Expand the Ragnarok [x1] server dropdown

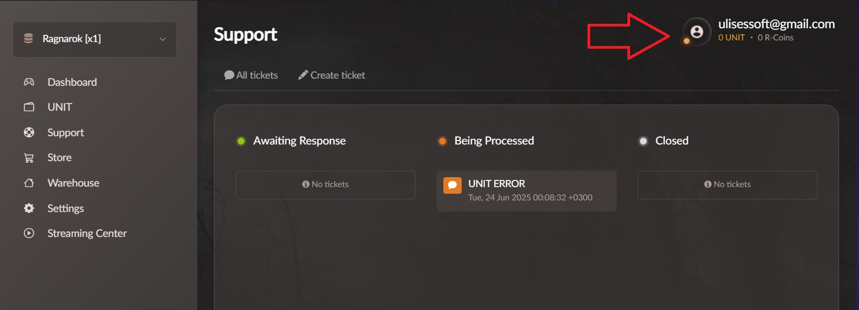tap(94, 39)
